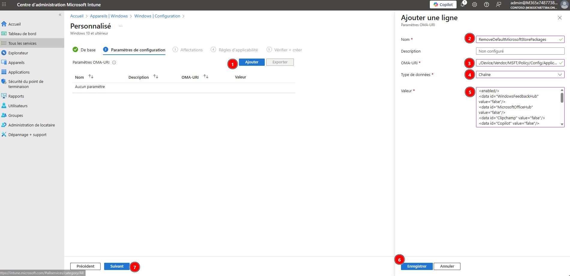The height and width of the screenshot is (276, 570).
Task: Click Annuler in the side panel
Action: (447, 266)
